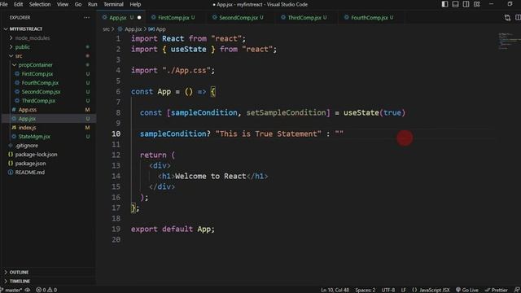Toggle secondary sidebar layout icon
This screenshot has width=521, height=293.
pyautogui.click(x=466, y=4)
